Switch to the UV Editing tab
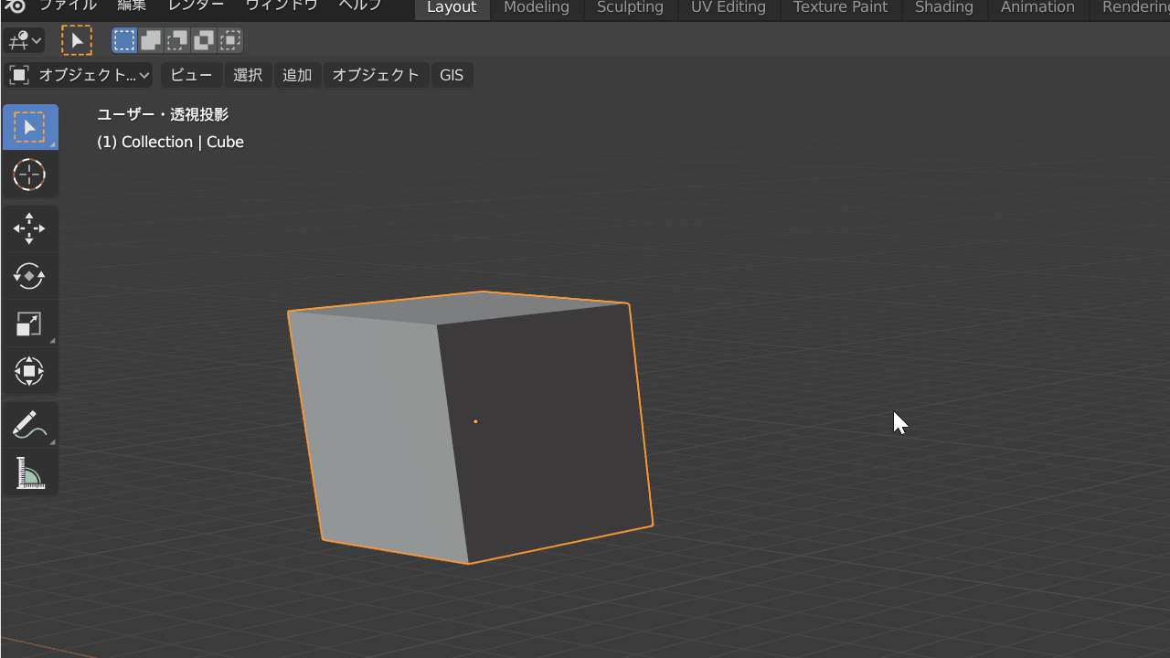The image size is (1170, 658). click(728, 8)
